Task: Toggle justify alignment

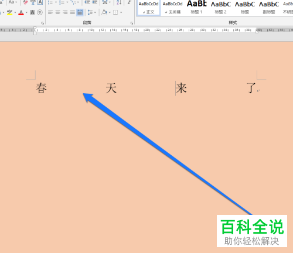Action: coord(73,12)
